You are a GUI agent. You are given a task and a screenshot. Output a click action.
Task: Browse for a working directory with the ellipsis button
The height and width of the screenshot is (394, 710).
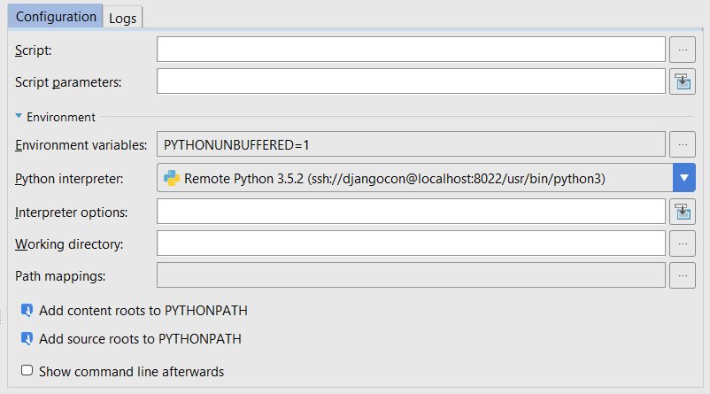683,243
